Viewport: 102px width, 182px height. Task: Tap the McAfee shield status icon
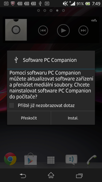[x=13, y=4]
